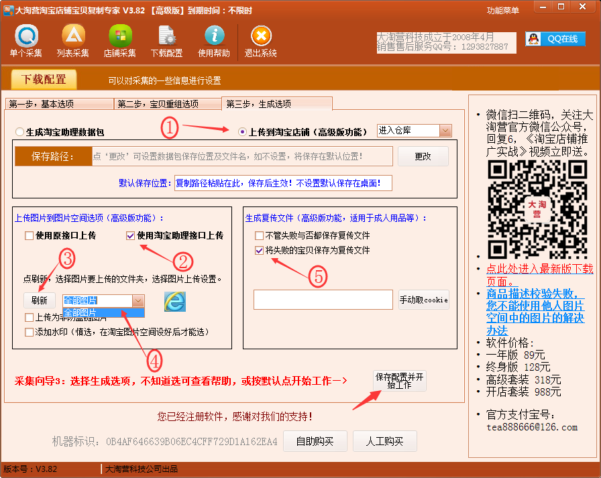Click the QQ在线 contact button

pos(555,39)
